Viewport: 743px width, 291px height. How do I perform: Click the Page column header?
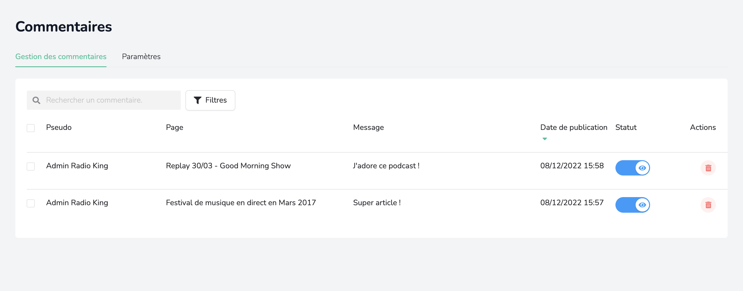174,127
